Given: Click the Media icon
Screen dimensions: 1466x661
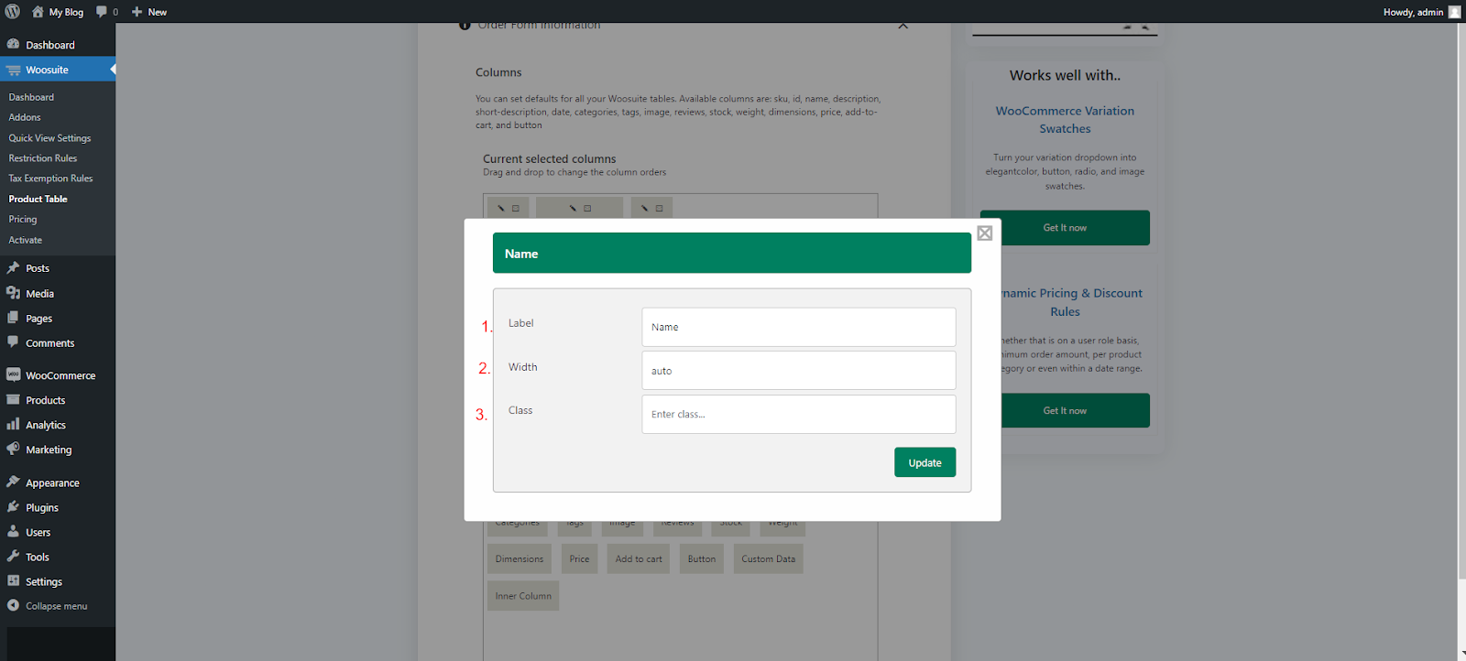Looking at the screenshot, I should pos(13,293).
